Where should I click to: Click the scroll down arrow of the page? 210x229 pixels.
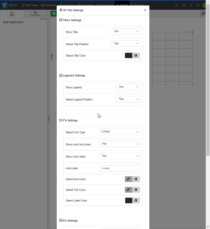[208, 227]
